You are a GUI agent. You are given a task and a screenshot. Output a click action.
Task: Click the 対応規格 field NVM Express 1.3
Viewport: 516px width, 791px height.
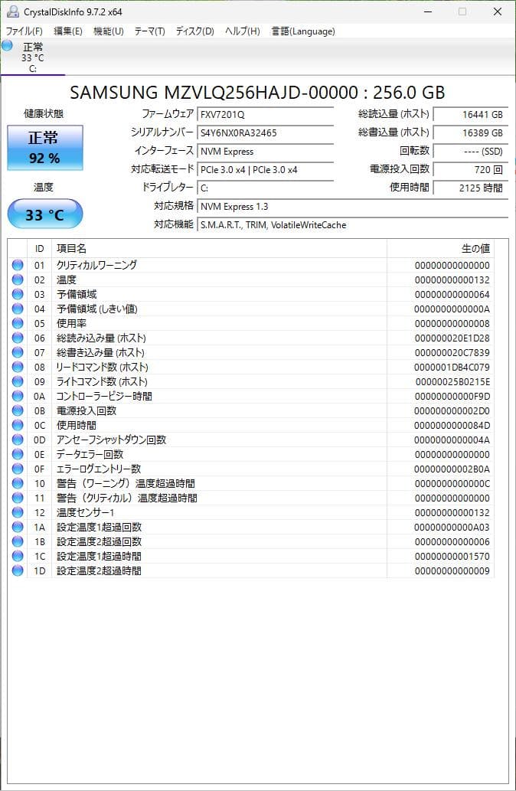[x=353, y=207]
